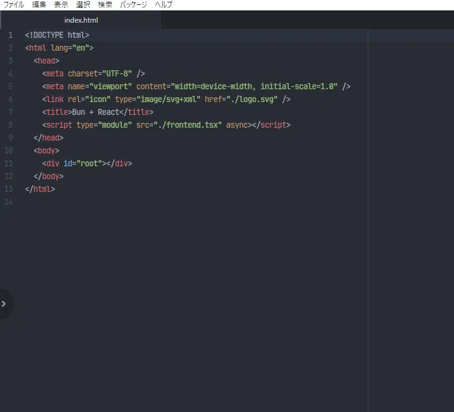
Task: Click the type="module" text
Action: pos(104,125)
